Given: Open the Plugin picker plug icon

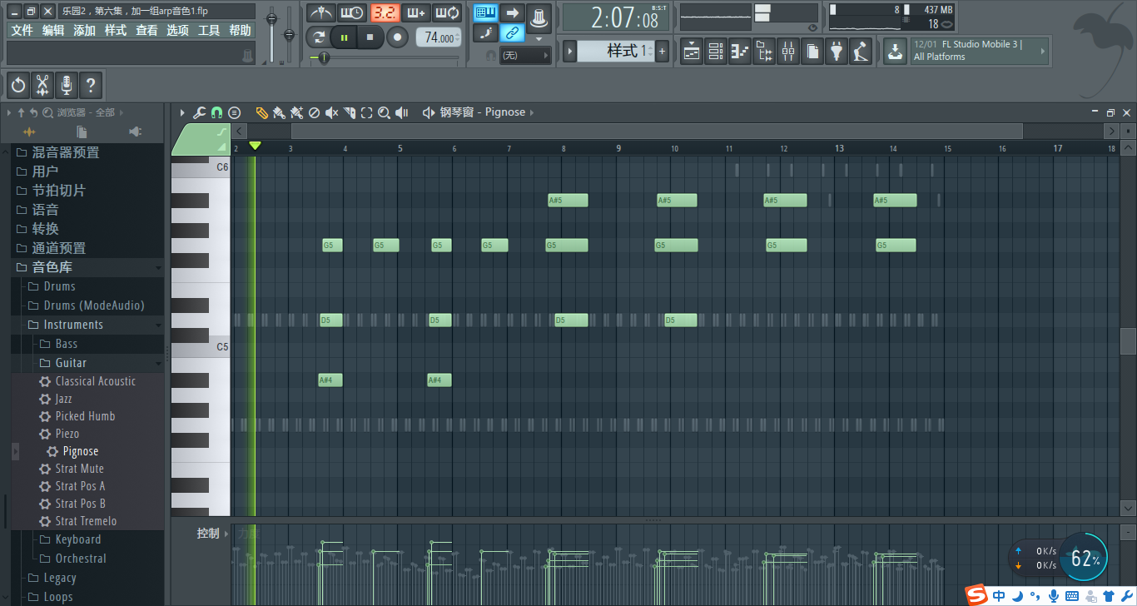Looking at the screenshot, I should point(837,52).
